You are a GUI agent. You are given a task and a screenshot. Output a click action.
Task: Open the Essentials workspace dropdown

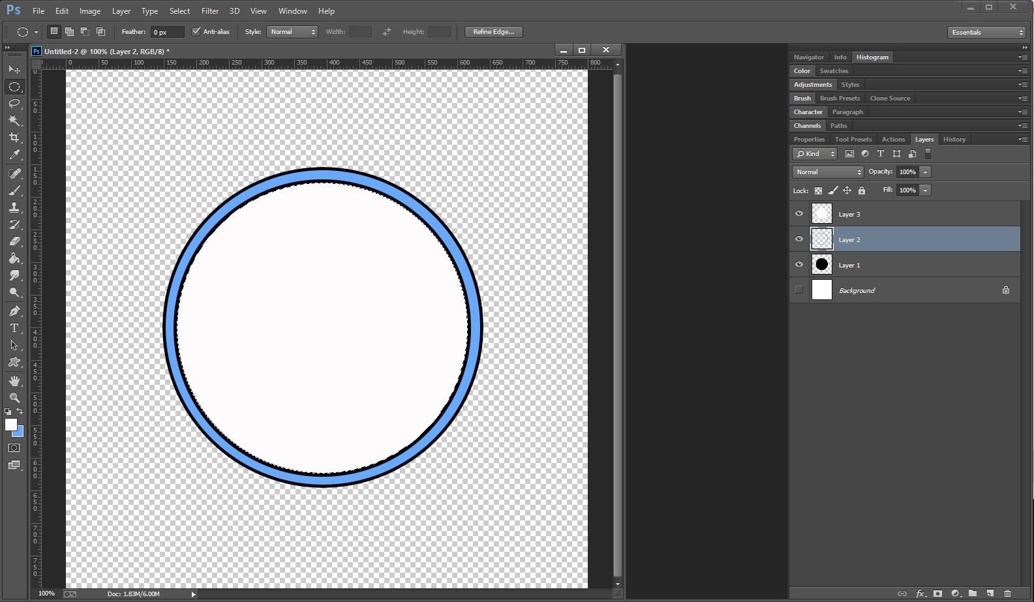tap(986, 33)
